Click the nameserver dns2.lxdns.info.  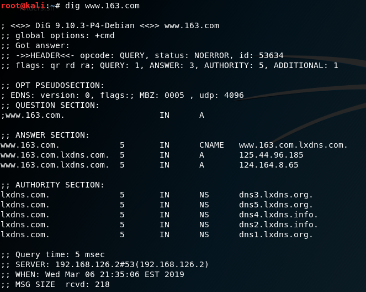click(278, 225)
